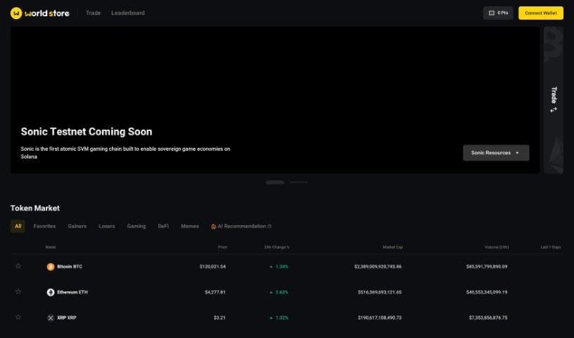The width and height of the screenshot is (574, 338).
Task: Click Ethereum market cap $516,369,693,121.65
Action: tap(380, 292)
